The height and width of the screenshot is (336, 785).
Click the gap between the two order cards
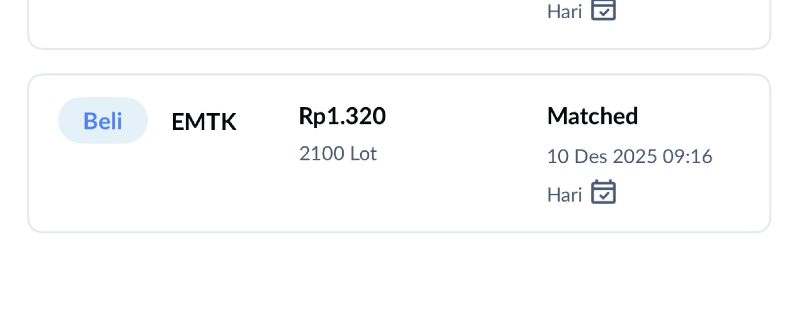pyautogui.click(x=396, y=62)
